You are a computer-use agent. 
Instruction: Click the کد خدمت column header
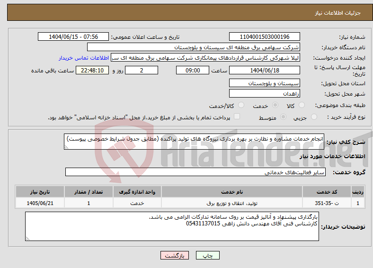(x=327, y=192)
